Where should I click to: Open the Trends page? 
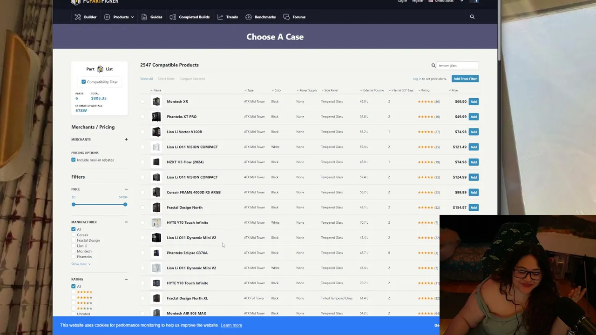227,17
